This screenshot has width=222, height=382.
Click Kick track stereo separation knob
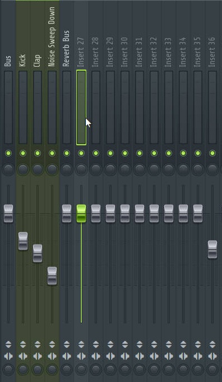click(x=23, y=370)
